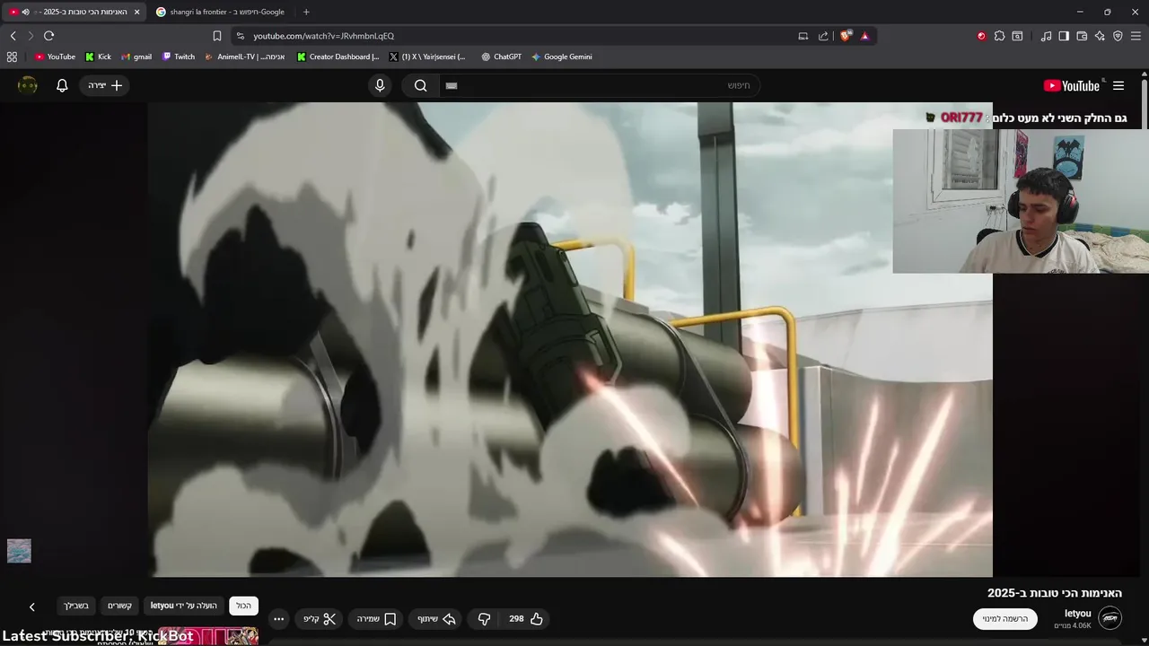Open the letyou channel avatar
This screenshot has width=1149, height=646.
click(x=1110, y=618)
